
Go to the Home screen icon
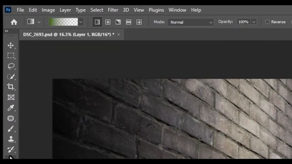pyautogui.click(x=14, y=22)
